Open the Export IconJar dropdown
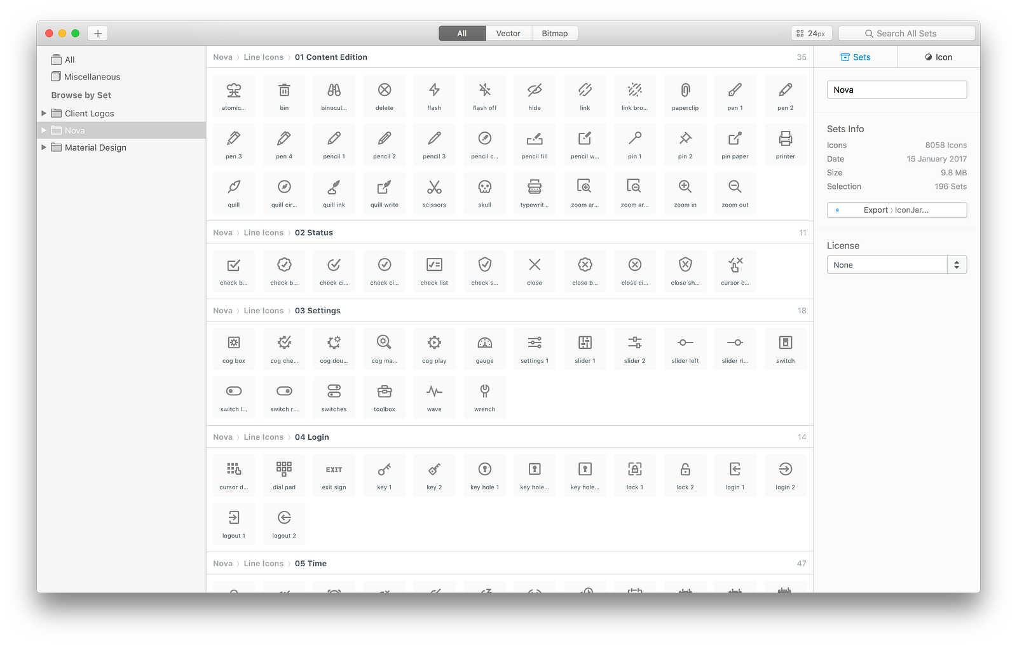The image size is (1017, 645). point(897,210)
